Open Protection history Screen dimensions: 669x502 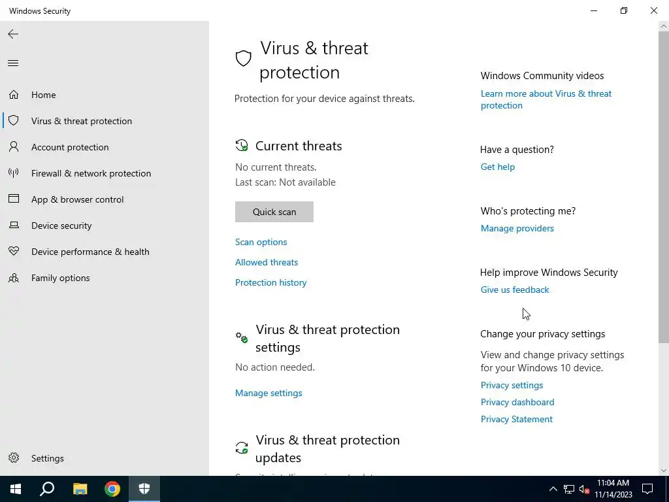coord(271,282)
